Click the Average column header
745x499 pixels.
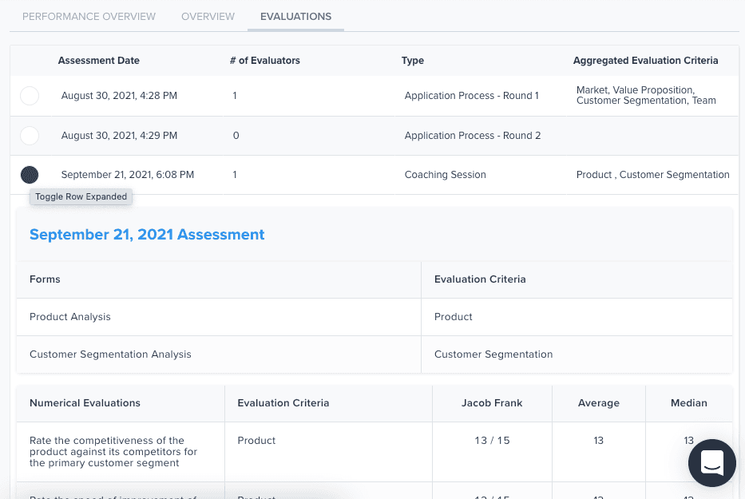[599, 403]
